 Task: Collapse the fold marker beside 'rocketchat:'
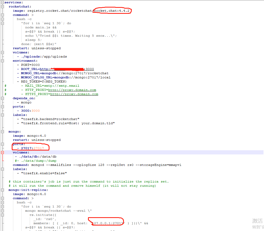coord(2,7)
